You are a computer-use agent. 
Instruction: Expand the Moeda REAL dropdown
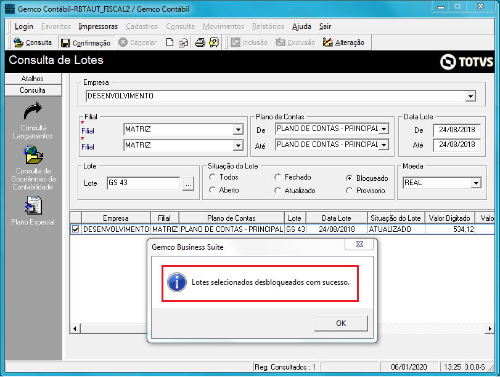tap(476, 183)
